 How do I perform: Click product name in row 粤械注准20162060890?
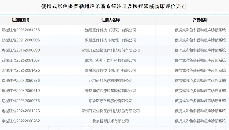[x=200, y=50]
